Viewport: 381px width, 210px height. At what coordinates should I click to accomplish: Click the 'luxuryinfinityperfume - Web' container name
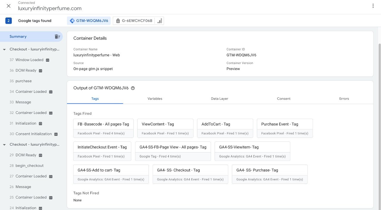pyautogui.click(x=97, y=55)
